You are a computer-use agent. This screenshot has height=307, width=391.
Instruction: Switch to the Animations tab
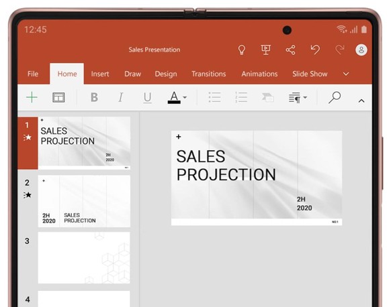[259, 74]
